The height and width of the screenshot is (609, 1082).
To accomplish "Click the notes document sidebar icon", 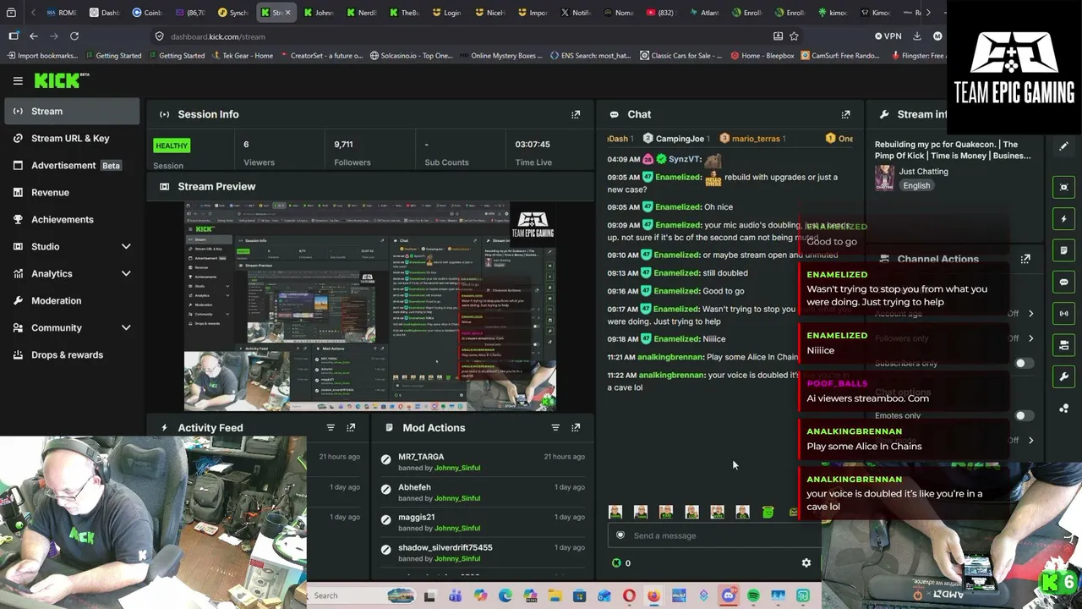I will click(1063, 250).
